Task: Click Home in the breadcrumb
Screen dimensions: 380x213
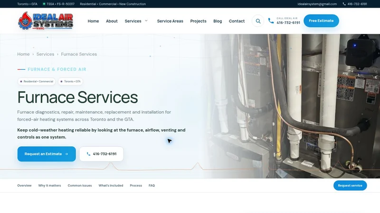Action: point(23,54)
